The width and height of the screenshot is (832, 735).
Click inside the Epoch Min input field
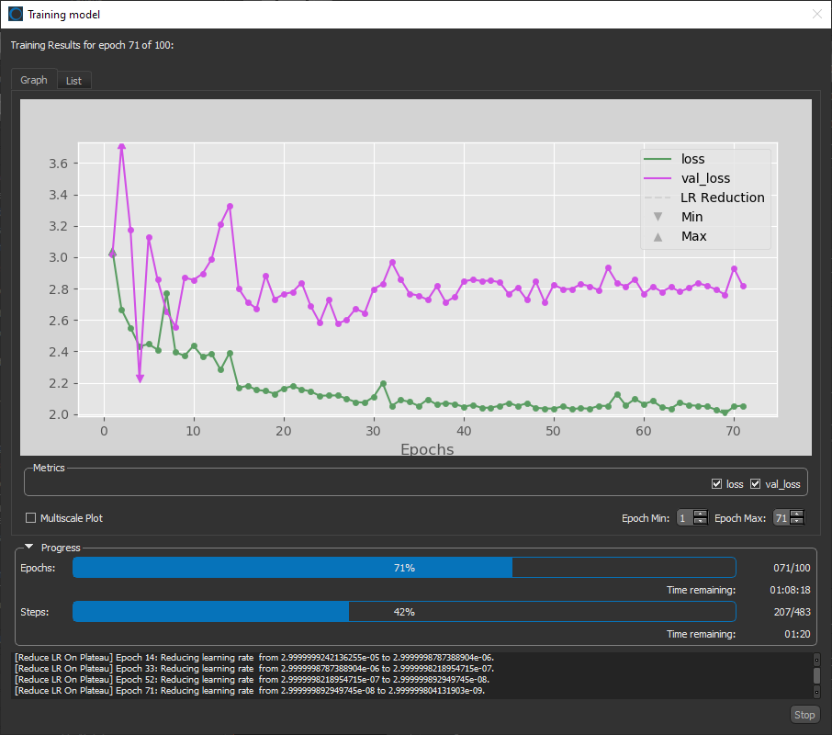(684, 518)
